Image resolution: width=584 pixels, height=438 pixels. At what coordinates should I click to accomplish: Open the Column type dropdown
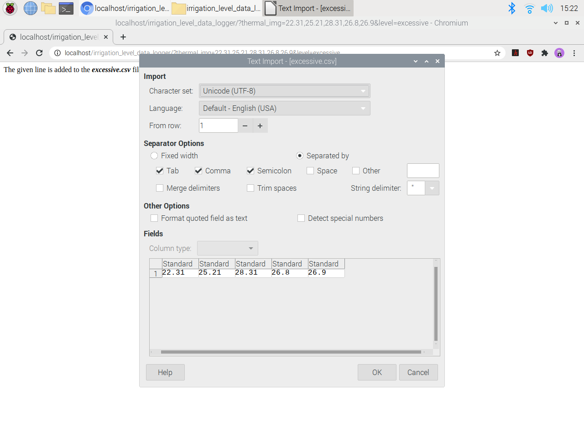pyautogui.click(x=228, y=248)
